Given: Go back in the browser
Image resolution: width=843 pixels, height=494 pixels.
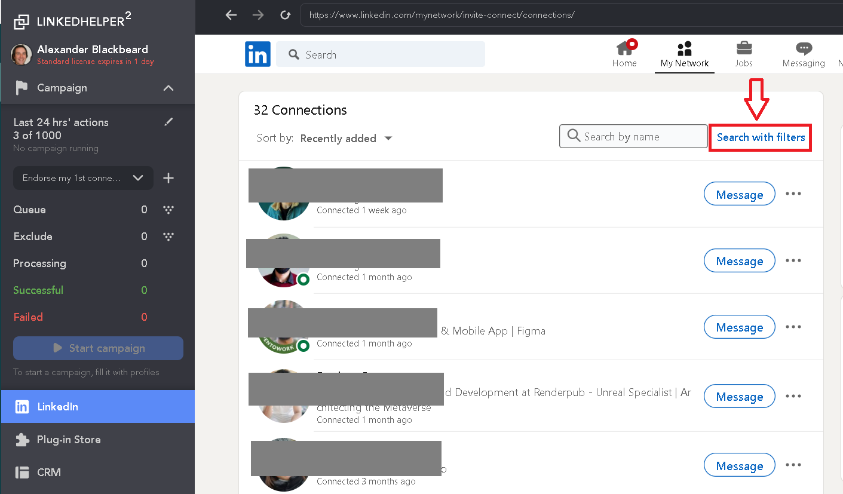Looking at the screenshot, I should (x=231, y=15).
